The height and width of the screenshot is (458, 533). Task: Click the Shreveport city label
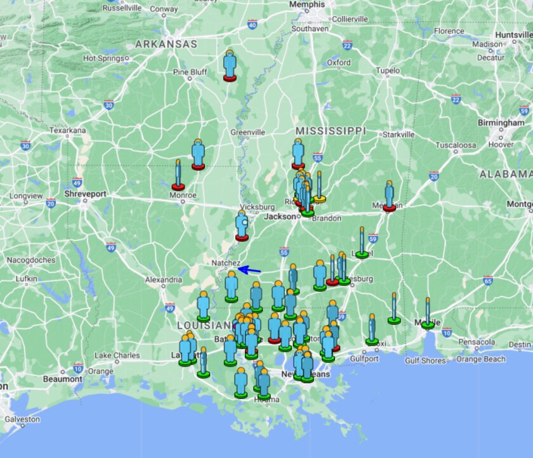[85, 194]
